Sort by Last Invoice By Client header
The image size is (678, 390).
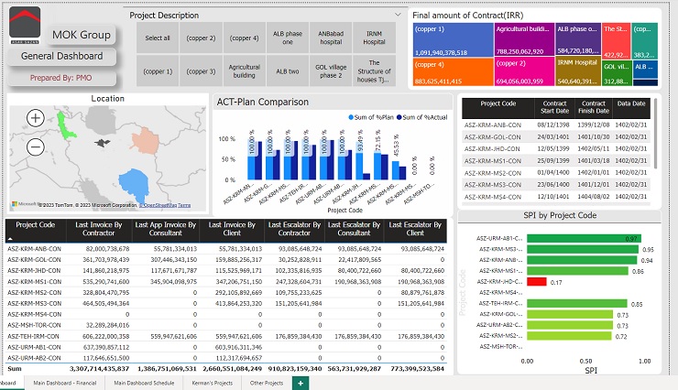[232, 229]
